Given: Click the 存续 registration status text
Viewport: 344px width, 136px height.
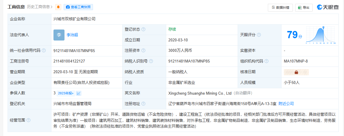Looking at the screenshot, I should tap(172, 30).
